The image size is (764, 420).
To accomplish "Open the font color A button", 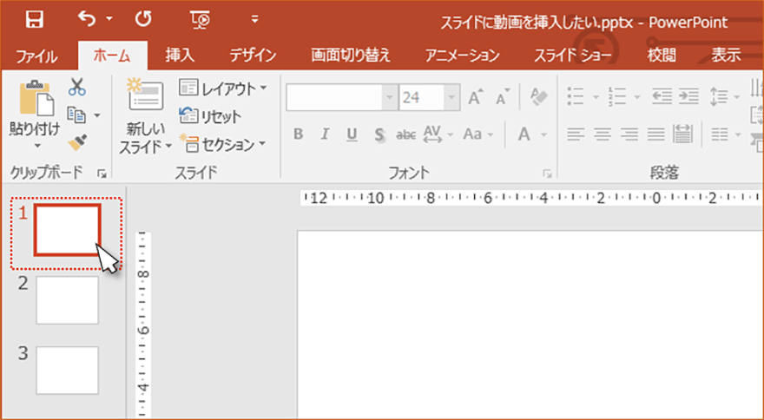I will coord(524,135).
